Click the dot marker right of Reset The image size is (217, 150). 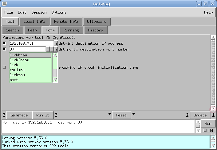[x=133, y=114]
